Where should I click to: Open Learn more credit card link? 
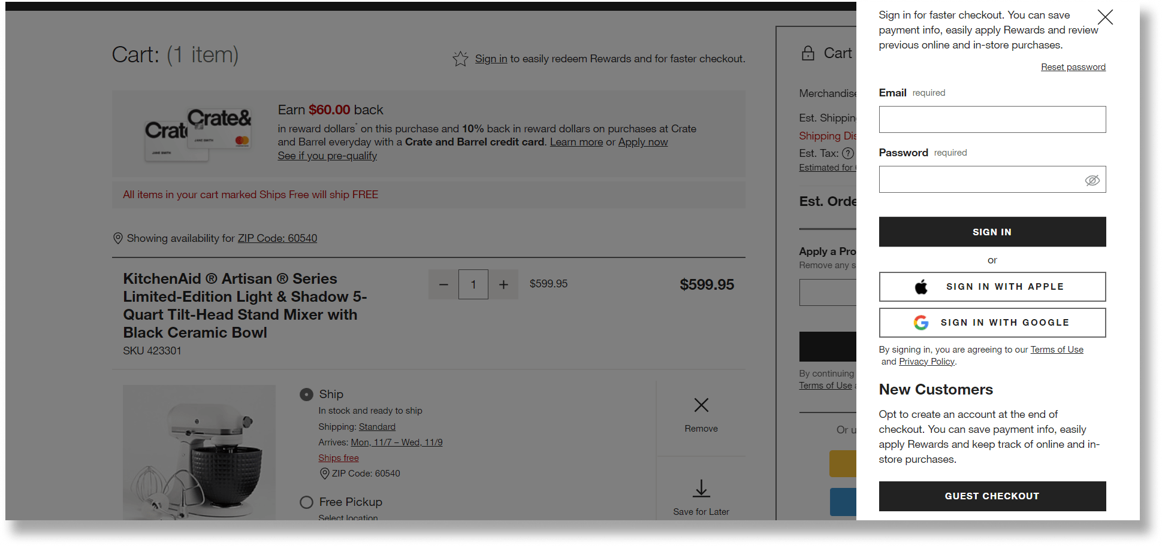click(577, 142)
